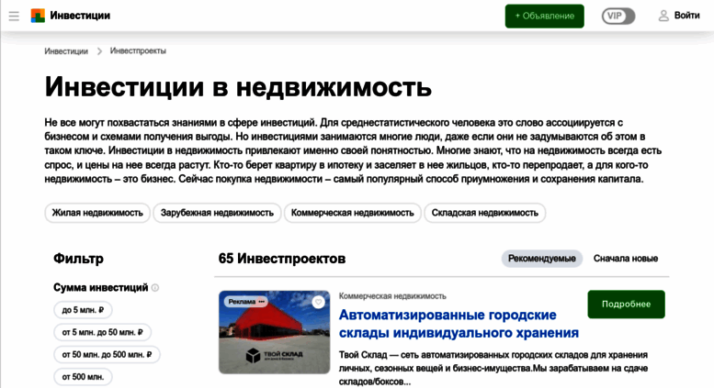Click the Войти login link
This screenshot has width=714, height=388.
[686, 16]
